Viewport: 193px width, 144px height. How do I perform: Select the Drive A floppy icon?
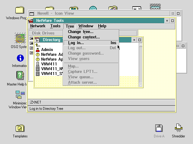[159, 128]
